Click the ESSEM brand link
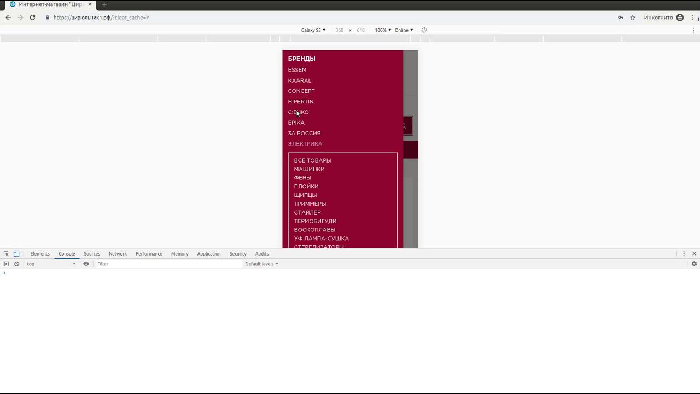The width and height of the screenshot is (700, 394). pos(297,70)
